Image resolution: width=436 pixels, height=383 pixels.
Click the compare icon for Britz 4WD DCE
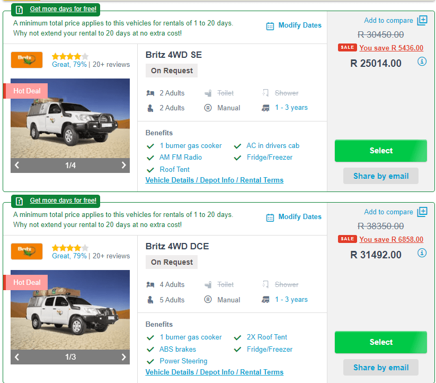point(422,212)
